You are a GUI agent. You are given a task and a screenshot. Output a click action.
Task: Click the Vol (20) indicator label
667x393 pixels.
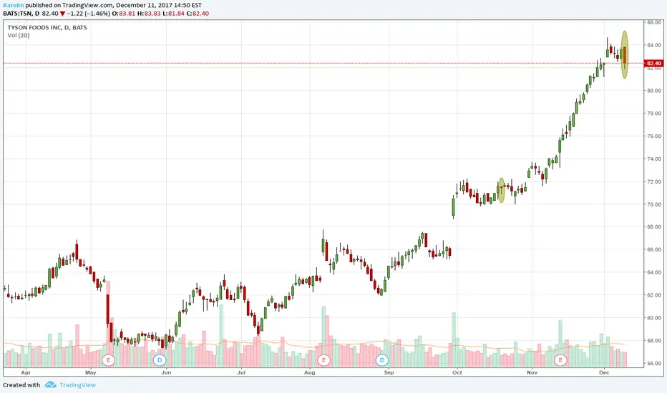click(19, 35)
